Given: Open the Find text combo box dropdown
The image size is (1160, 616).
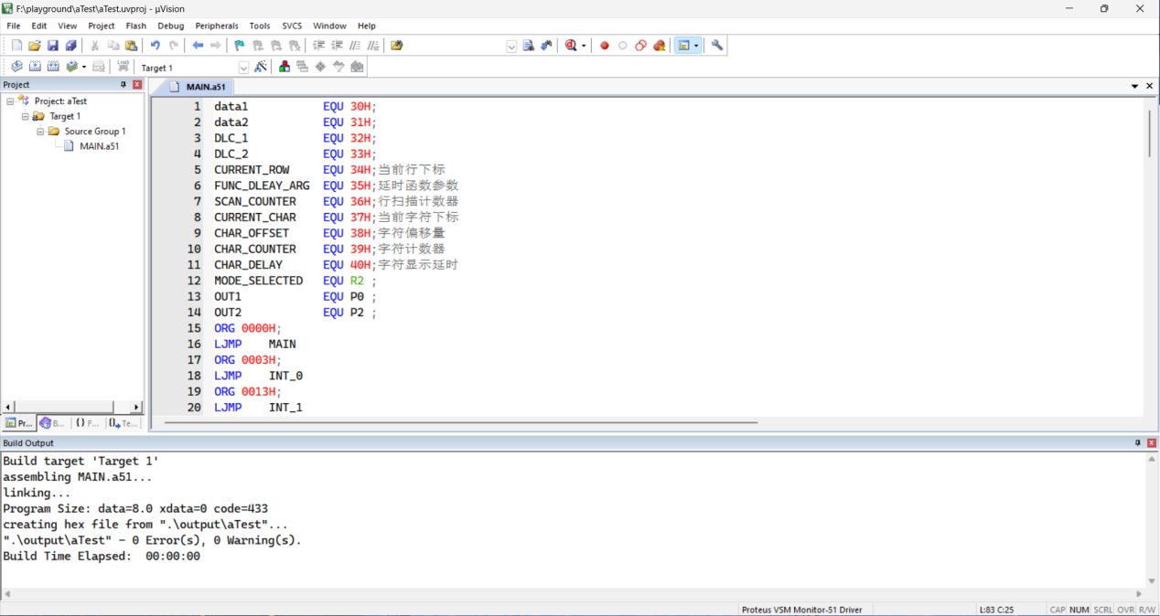Looking at the screenshot, I should 511,47.
